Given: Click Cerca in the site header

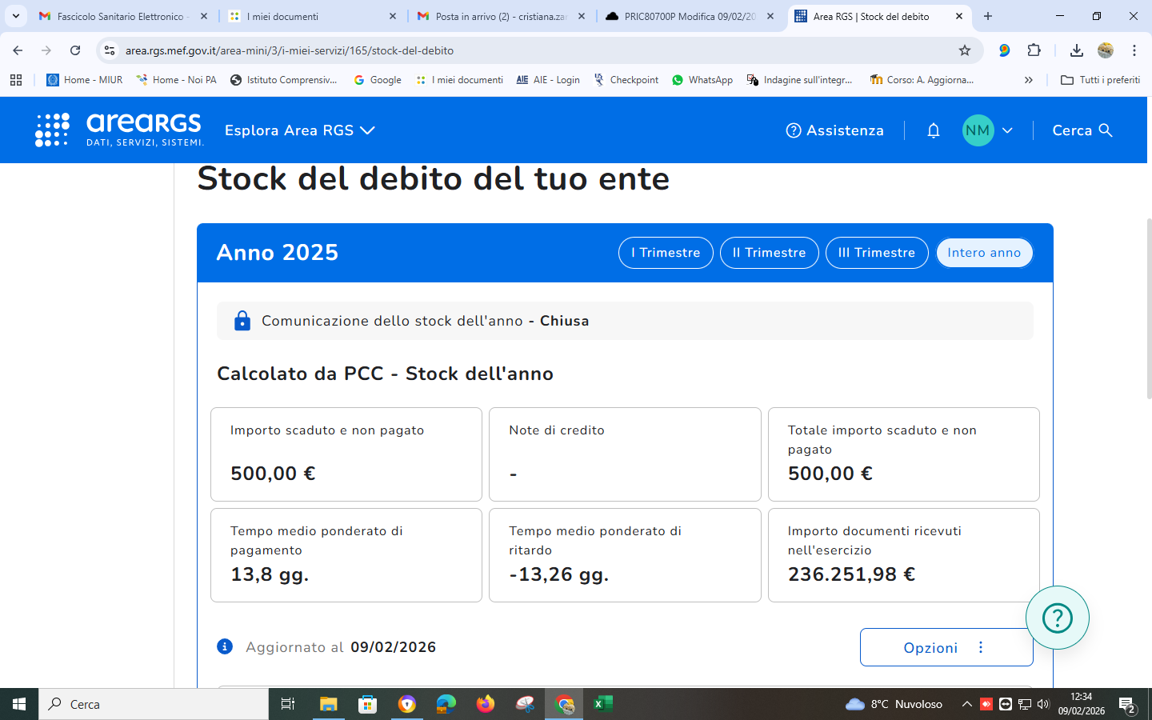Looking at the screenshot, I should [x=1082, y=130].
